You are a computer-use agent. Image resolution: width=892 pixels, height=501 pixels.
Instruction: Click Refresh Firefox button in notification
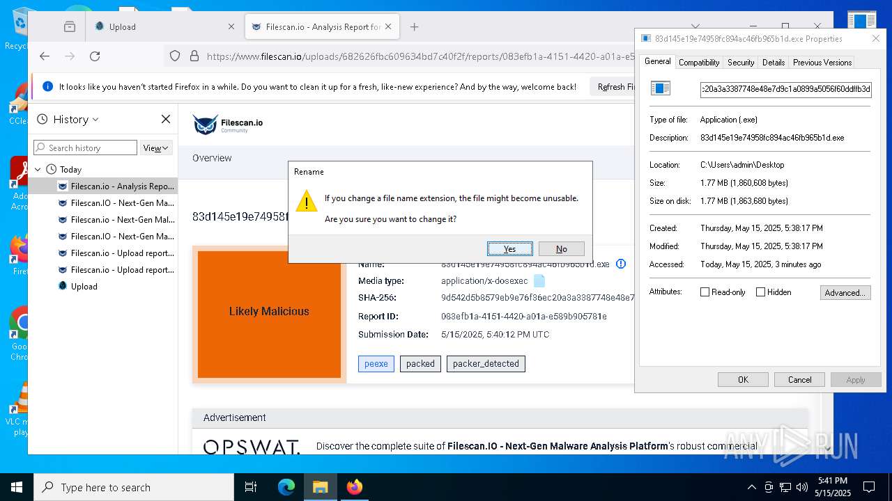coord(613,87)
